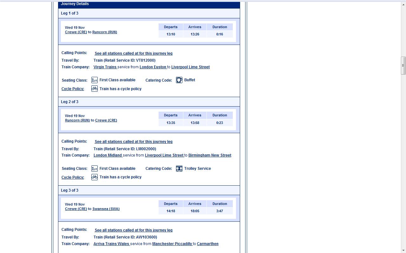Select the 14:18 departure time in Leg 3
406x253 pixels.
(x=171, y=211)
